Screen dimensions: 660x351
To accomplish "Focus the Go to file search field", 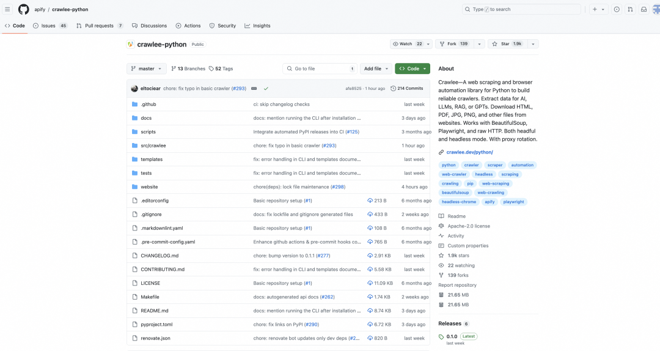I will click(320, 68).
